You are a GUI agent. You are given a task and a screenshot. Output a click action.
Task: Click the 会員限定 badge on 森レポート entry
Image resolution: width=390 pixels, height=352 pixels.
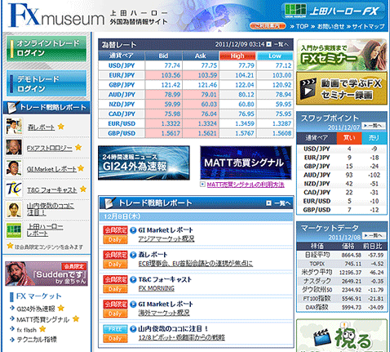[115, 255]
